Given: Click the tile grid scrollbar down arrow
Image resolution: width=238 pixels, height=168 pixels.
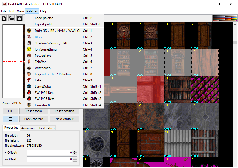Looking at the screenshot, I should [x=235, y=165].
